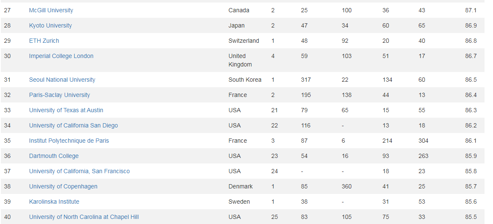Click Institut Polytechnique de Paris link
493x224 pixels.
tap(69, 141)
